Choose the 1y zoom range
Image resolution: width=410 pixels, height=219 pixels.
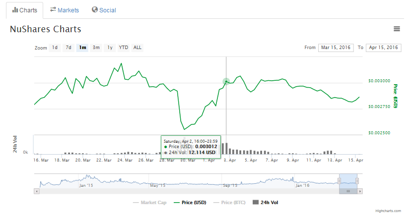point(110,48)
